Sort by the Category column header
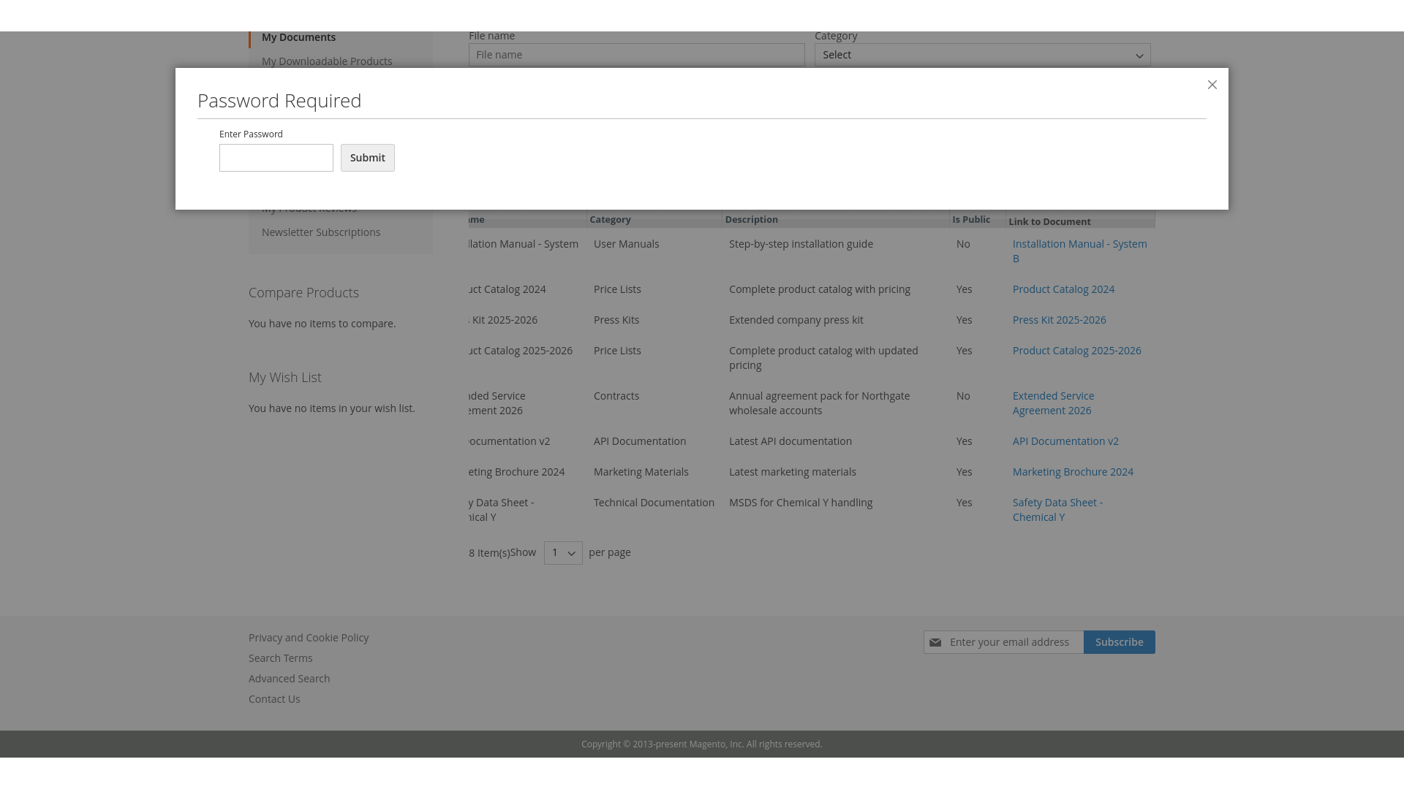Viewport: 1404px width, 789px height. coord(610,220)
